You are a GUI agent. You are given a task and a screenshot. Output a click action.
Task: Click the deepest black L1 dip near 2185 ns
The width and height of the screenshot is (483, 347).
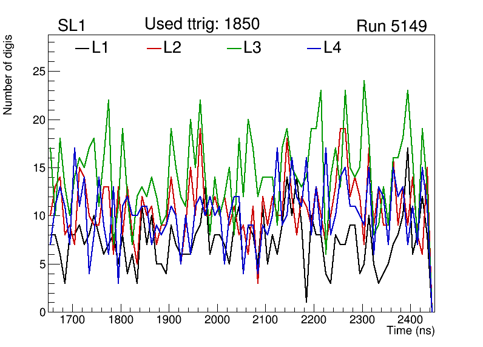(x=306, y=301)
